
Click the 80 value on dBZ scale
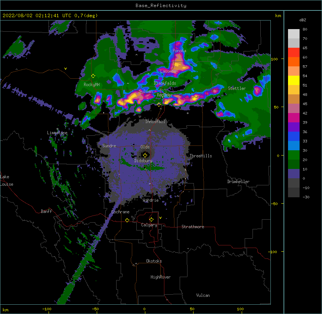click(x=305, y=29)
